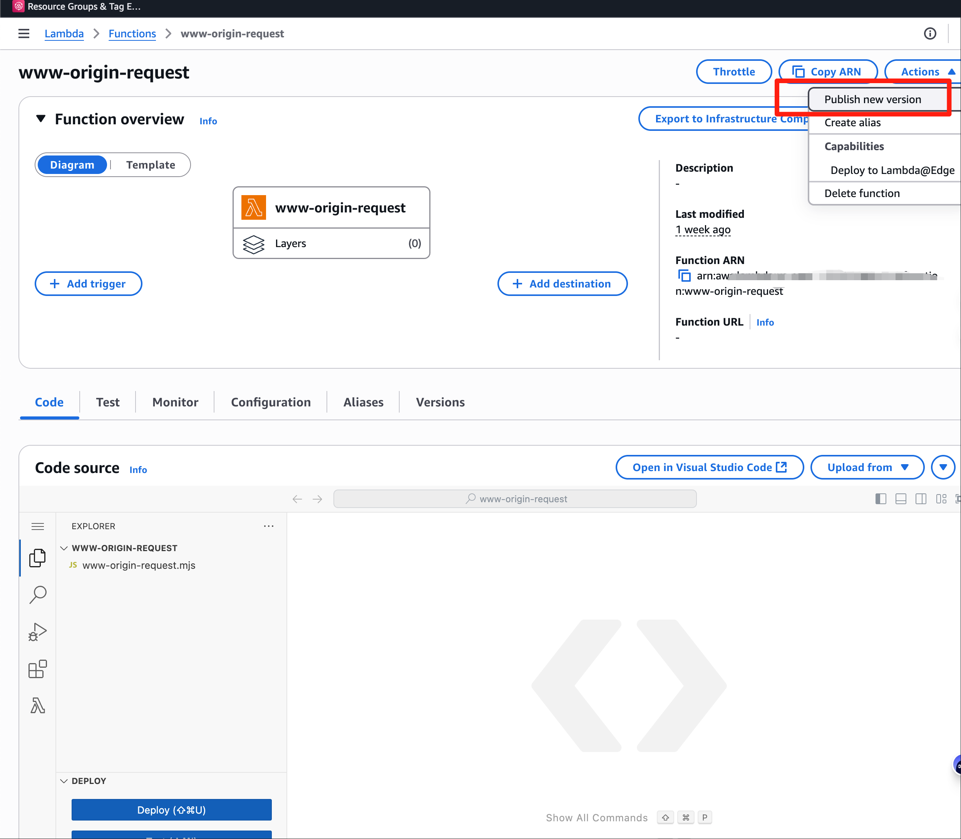961x839 pixels.
Task: Copy the Function ARN using copy icon
Action: point(684,276)
